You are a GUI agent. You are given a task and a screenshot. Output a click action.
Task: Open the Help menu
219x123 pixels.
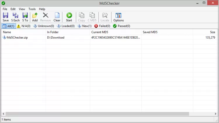pos(42,9)
